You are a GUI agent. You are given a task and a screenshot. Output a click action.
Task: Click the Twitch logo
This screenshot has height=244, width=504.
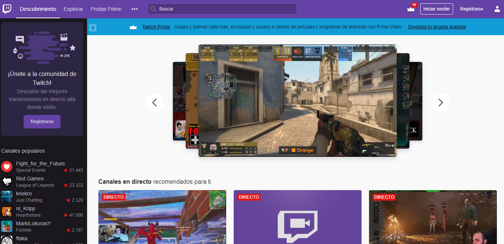pos(7,9)
